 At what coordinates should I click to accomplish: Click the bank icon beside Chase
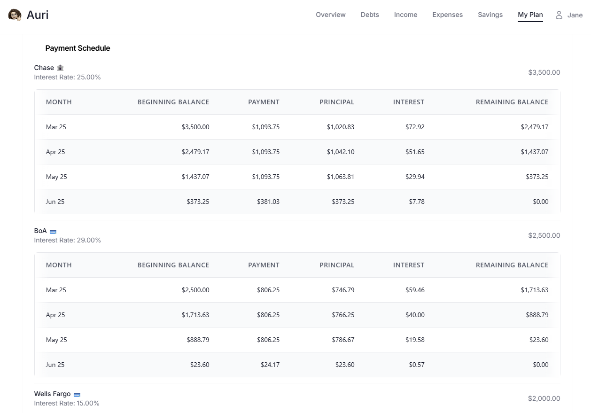[x=60, y=67]
